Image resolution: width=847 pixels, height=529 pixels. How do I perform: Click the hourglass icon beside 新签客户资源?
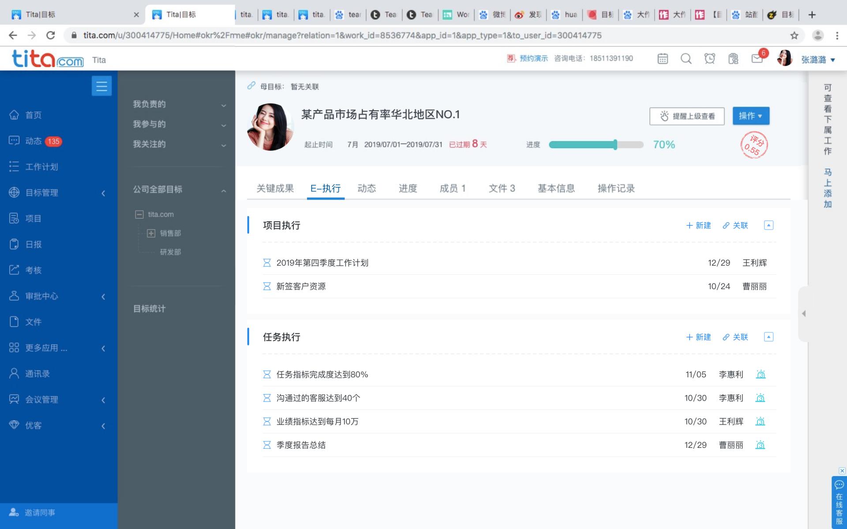pos(267,286)
